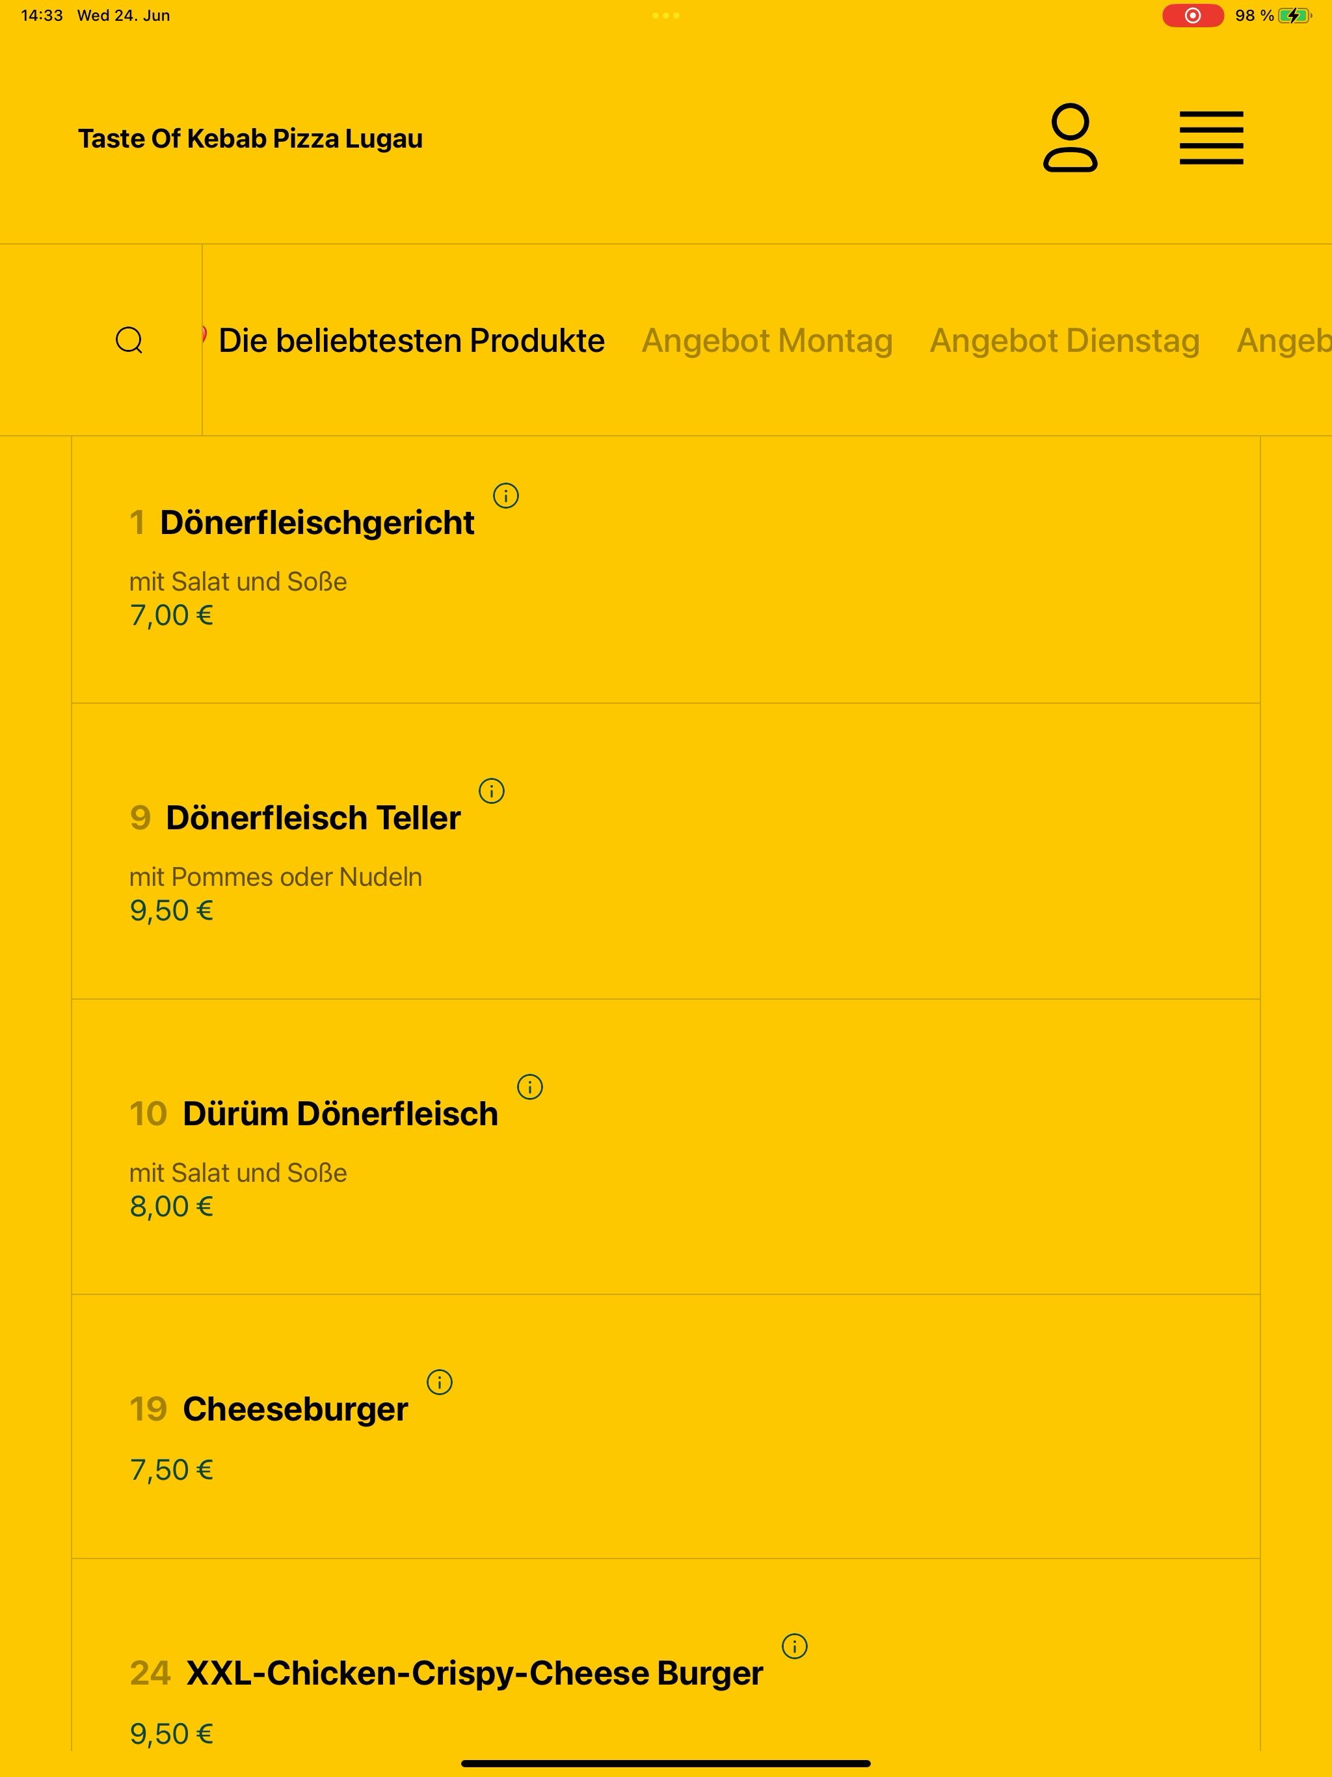Show info for Dönerfleischgericht
The width and height of the screenshot is (1332, 1777).
[x=505, y=496]
